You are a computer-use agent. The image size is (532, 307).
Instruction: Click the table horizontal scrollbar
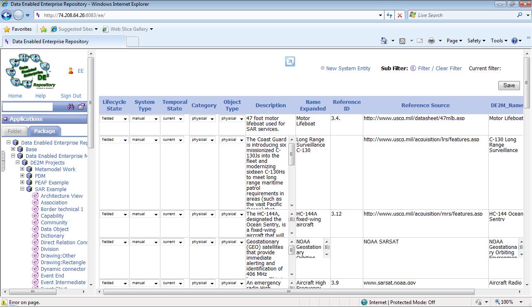click(289, 292)
